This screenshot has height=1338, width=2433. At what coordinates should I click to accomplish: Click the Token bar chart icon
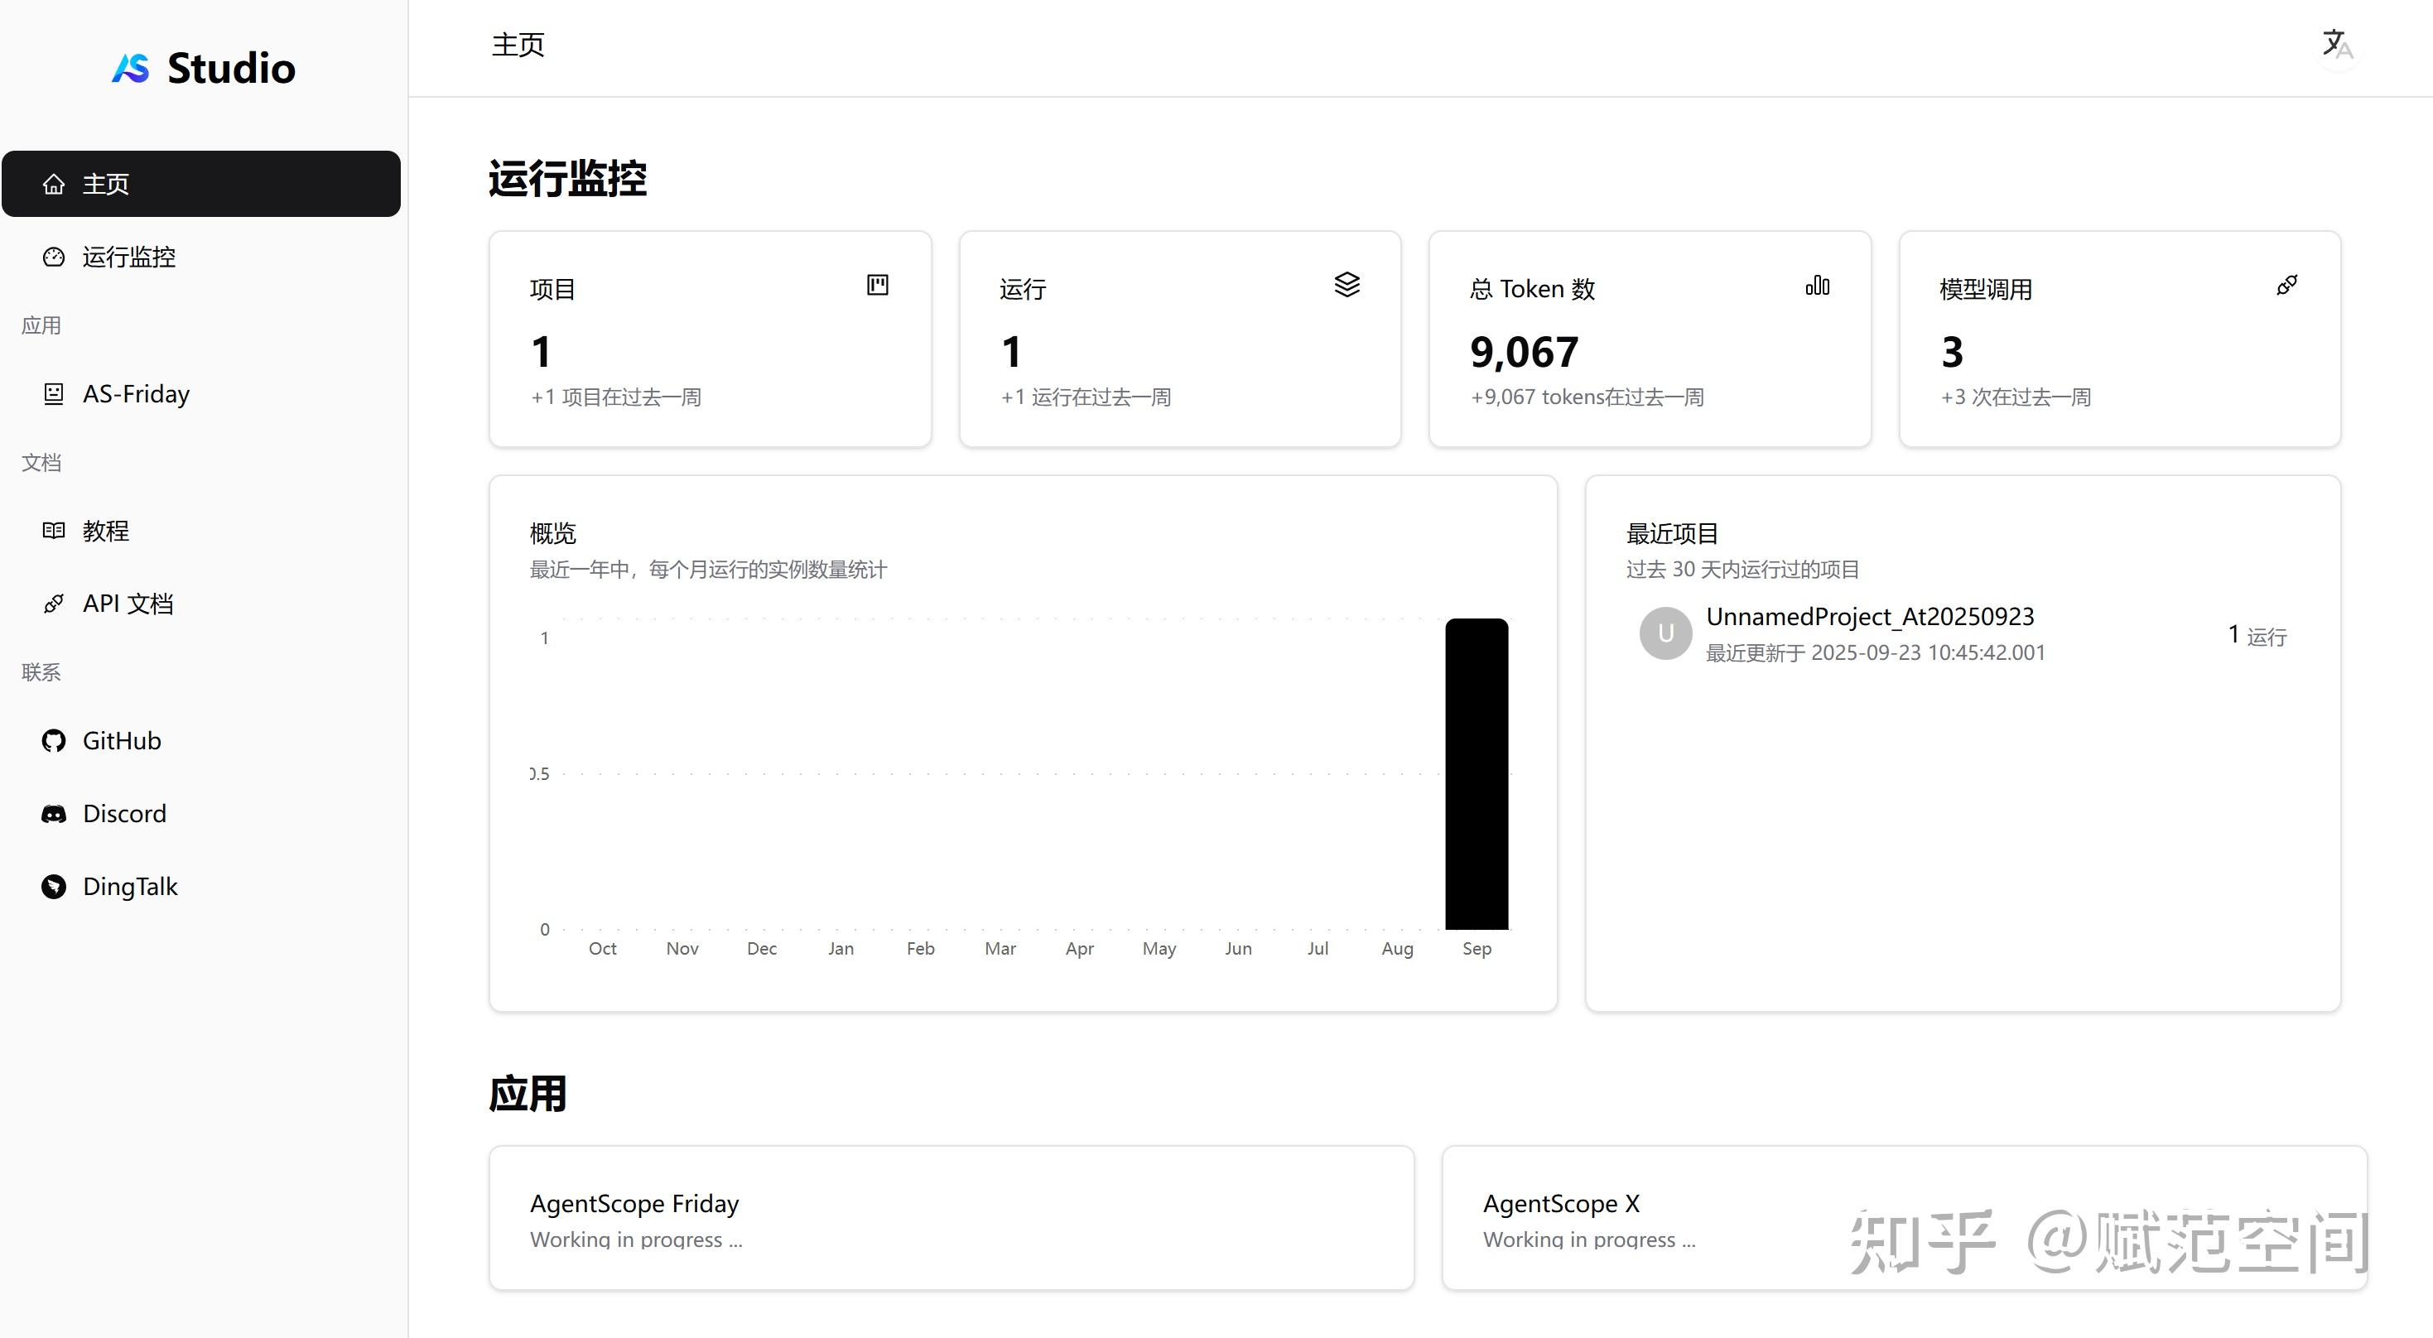tap(1817, 285)
